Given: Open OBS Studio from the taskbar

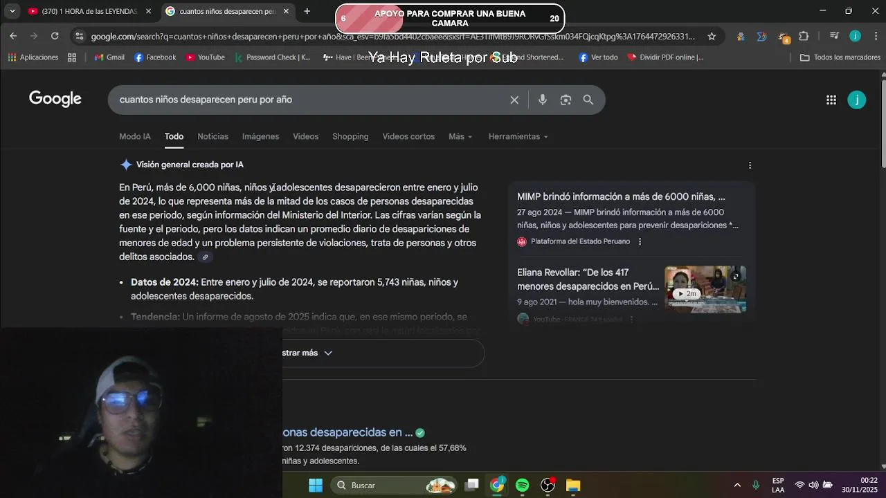Looking at the screenshot, I should 548,486.
